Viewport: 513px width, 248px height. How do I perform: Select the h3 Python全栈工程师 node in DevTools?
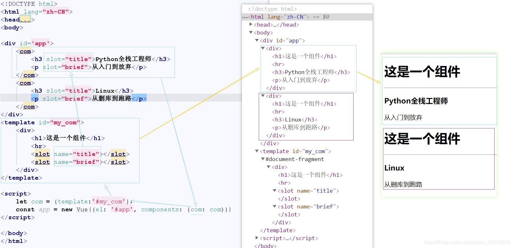tap(311, 72)
